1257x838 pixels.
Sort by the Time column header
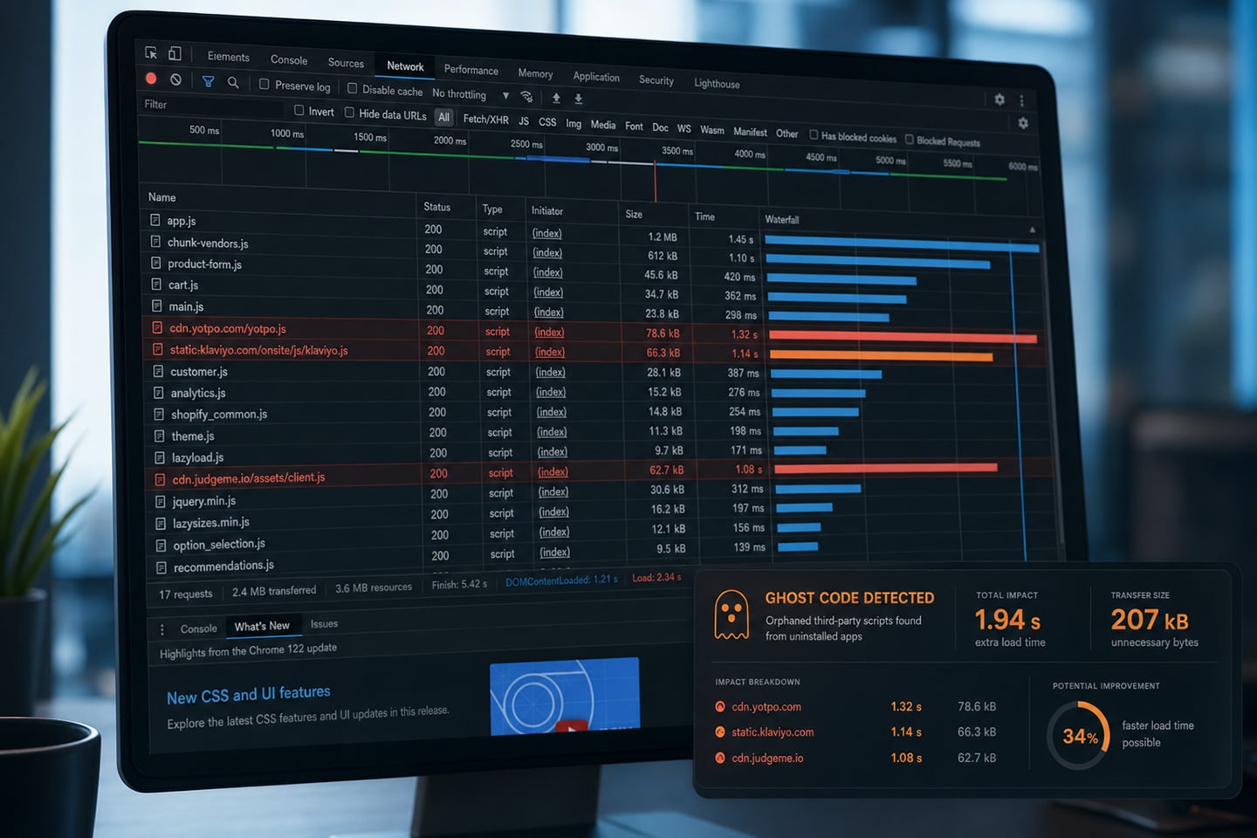tap(704, 216)
